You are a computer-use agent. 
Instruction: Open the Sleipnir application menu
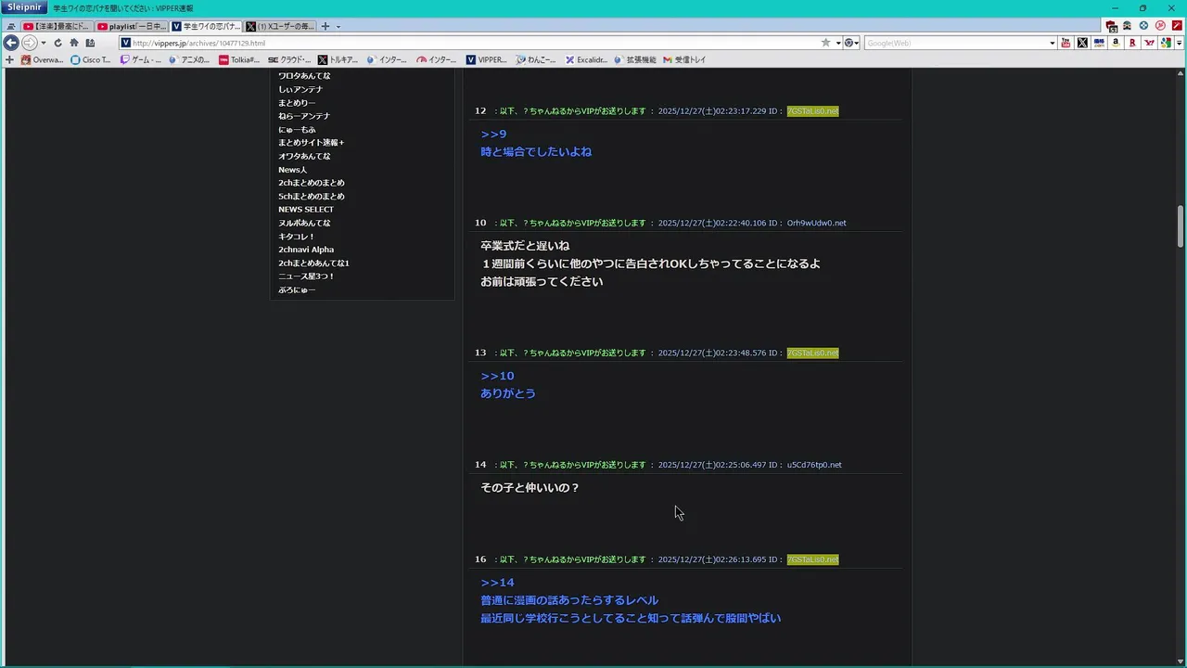[24, 7]
